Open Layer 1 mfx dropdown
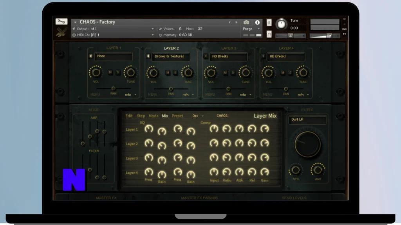The height and width of the screenshot is (225, 401). coord(130,95)
